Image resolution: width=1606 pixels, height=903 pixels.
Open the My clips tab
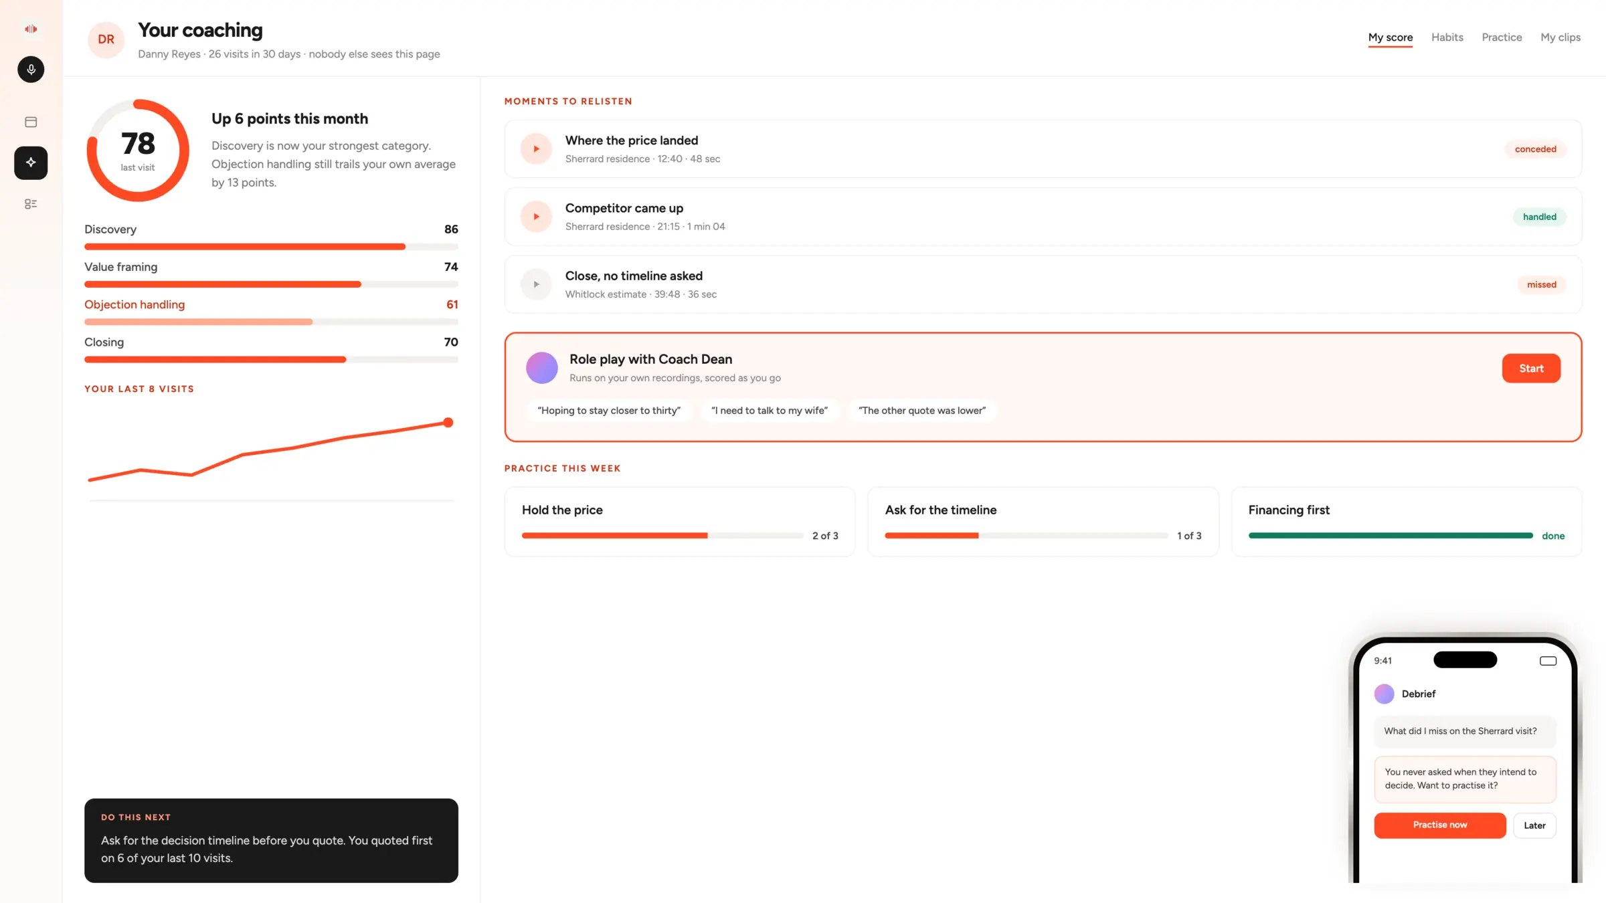pyautogui.click(x=1560, y=37)
